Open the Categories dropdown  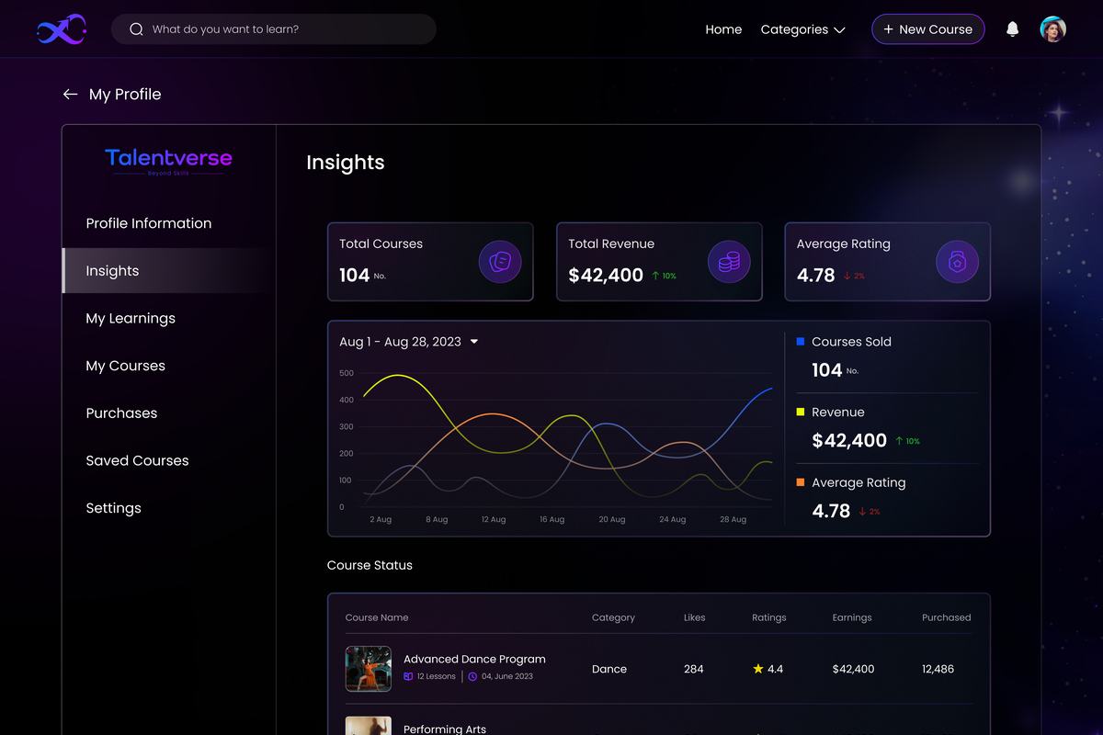point(802,29)
